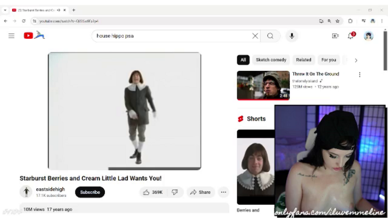
Task: Open options menu for Threw It On The Ground
Action: pos(360,75)
